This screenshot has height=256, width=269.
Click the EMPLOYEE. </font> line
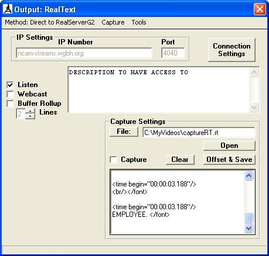[141, 215]
